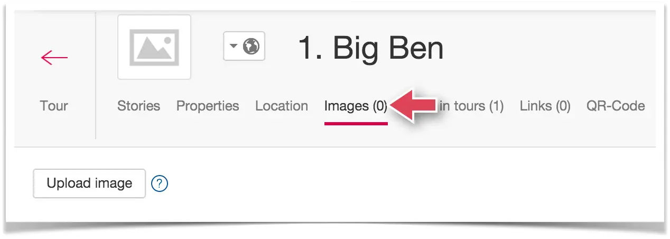The image size is (670, 239).
Task: Open the empty image placeholder thumbnail
Action: 154,47
